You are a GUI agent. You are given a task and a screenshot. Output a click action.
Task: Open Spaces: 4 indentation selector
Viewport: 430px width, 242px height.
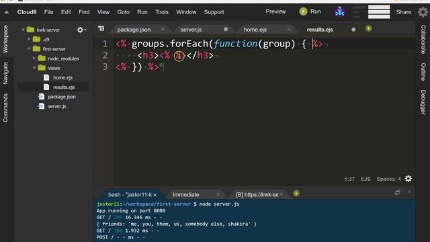pos(388,179)
